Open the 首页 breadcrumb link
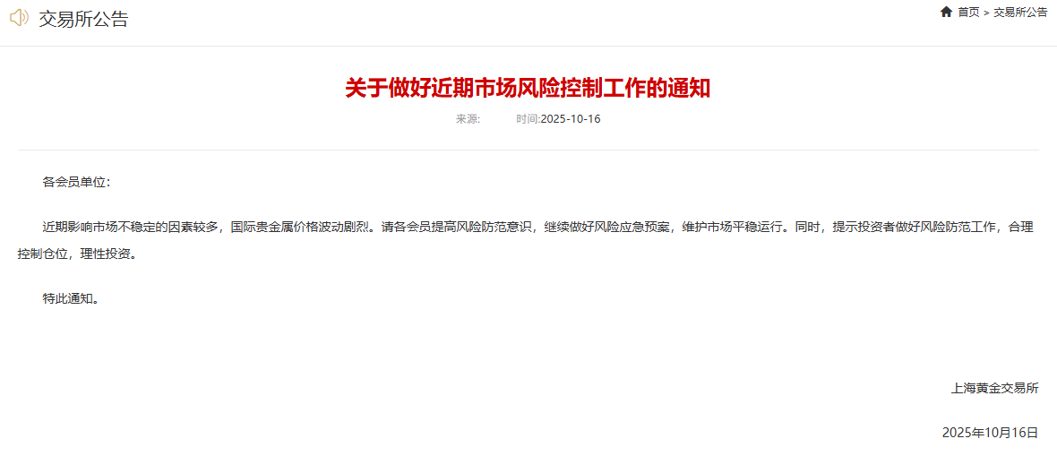Image resolution: width=1057 pixels, height=456 pixels. [x=968, y=13]
